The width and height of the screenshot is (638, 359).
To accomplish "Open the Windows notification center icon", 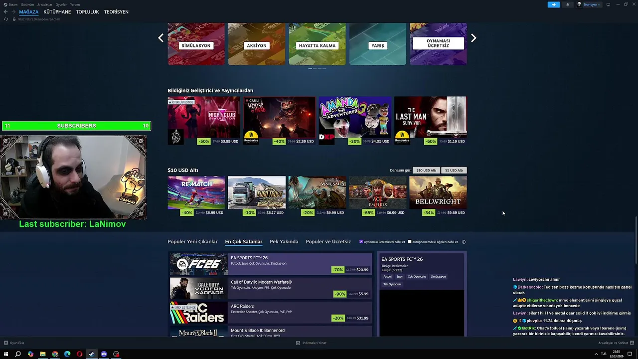I will (630, 354).
